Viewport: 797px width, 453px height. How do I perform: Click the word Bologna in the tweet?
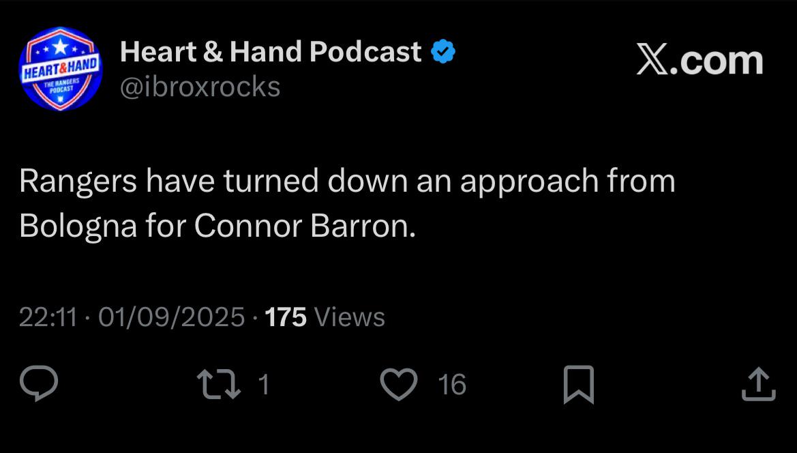pyautogui.click(x=78, y=226)
